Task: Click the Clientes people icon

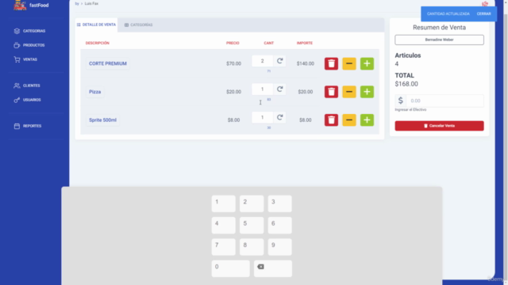Action: (x=17, y=85)
